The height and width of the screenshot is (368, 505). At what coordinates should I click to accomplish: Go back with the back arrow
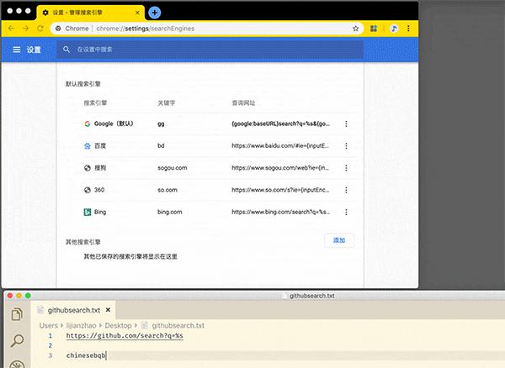(11, 29)
